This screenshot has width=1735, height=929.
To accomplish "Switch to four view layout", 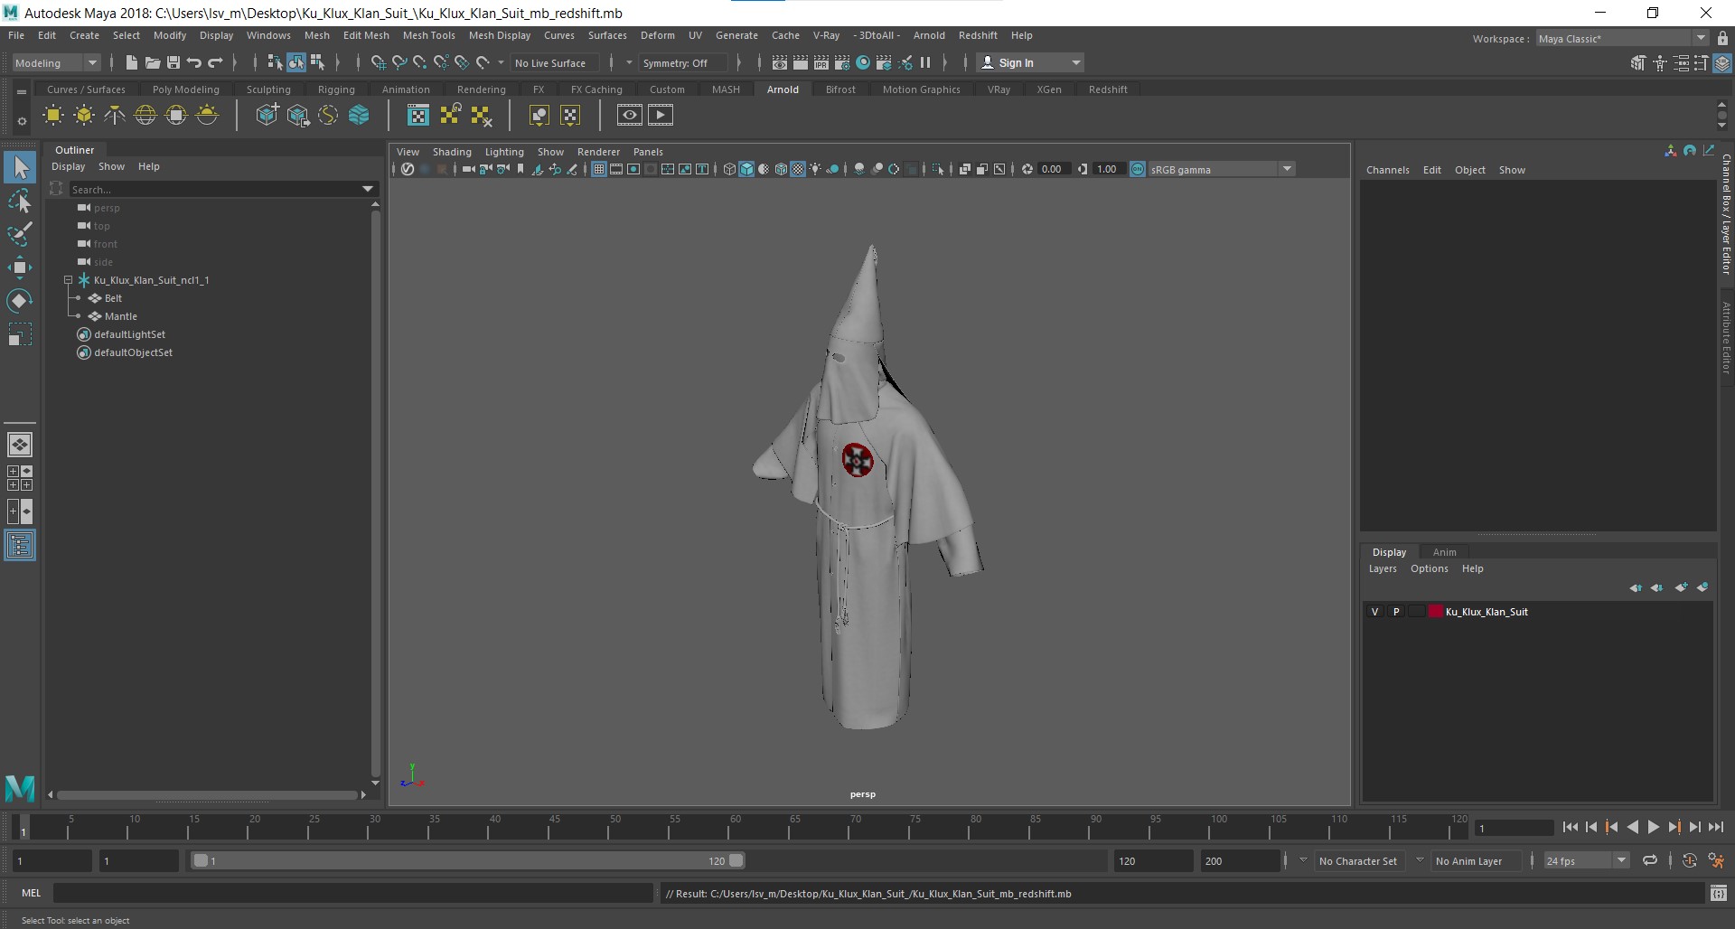I will pos(20,478).
